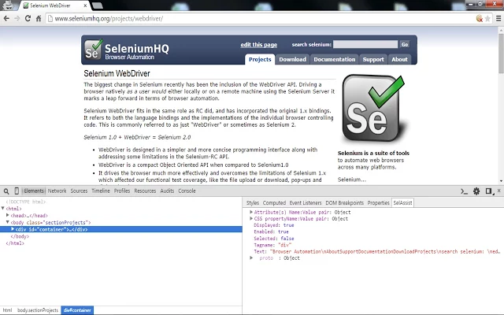Expand Attribute(s) Name:Value pair object
The width and height of the screenshot is (504, 315).
click(251, 212)
